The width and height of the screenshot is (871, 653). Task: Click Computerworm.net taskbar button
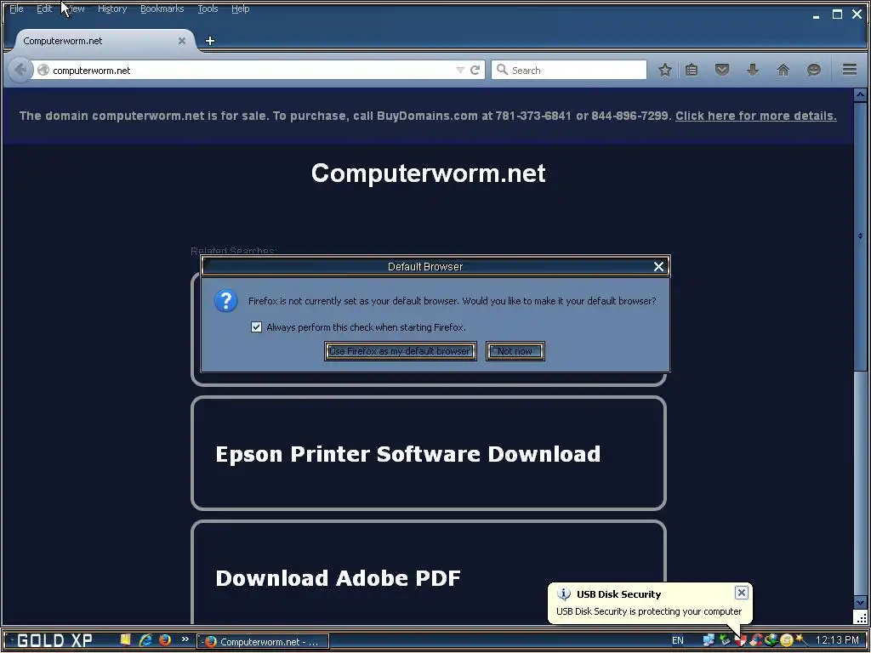[264, 641]
